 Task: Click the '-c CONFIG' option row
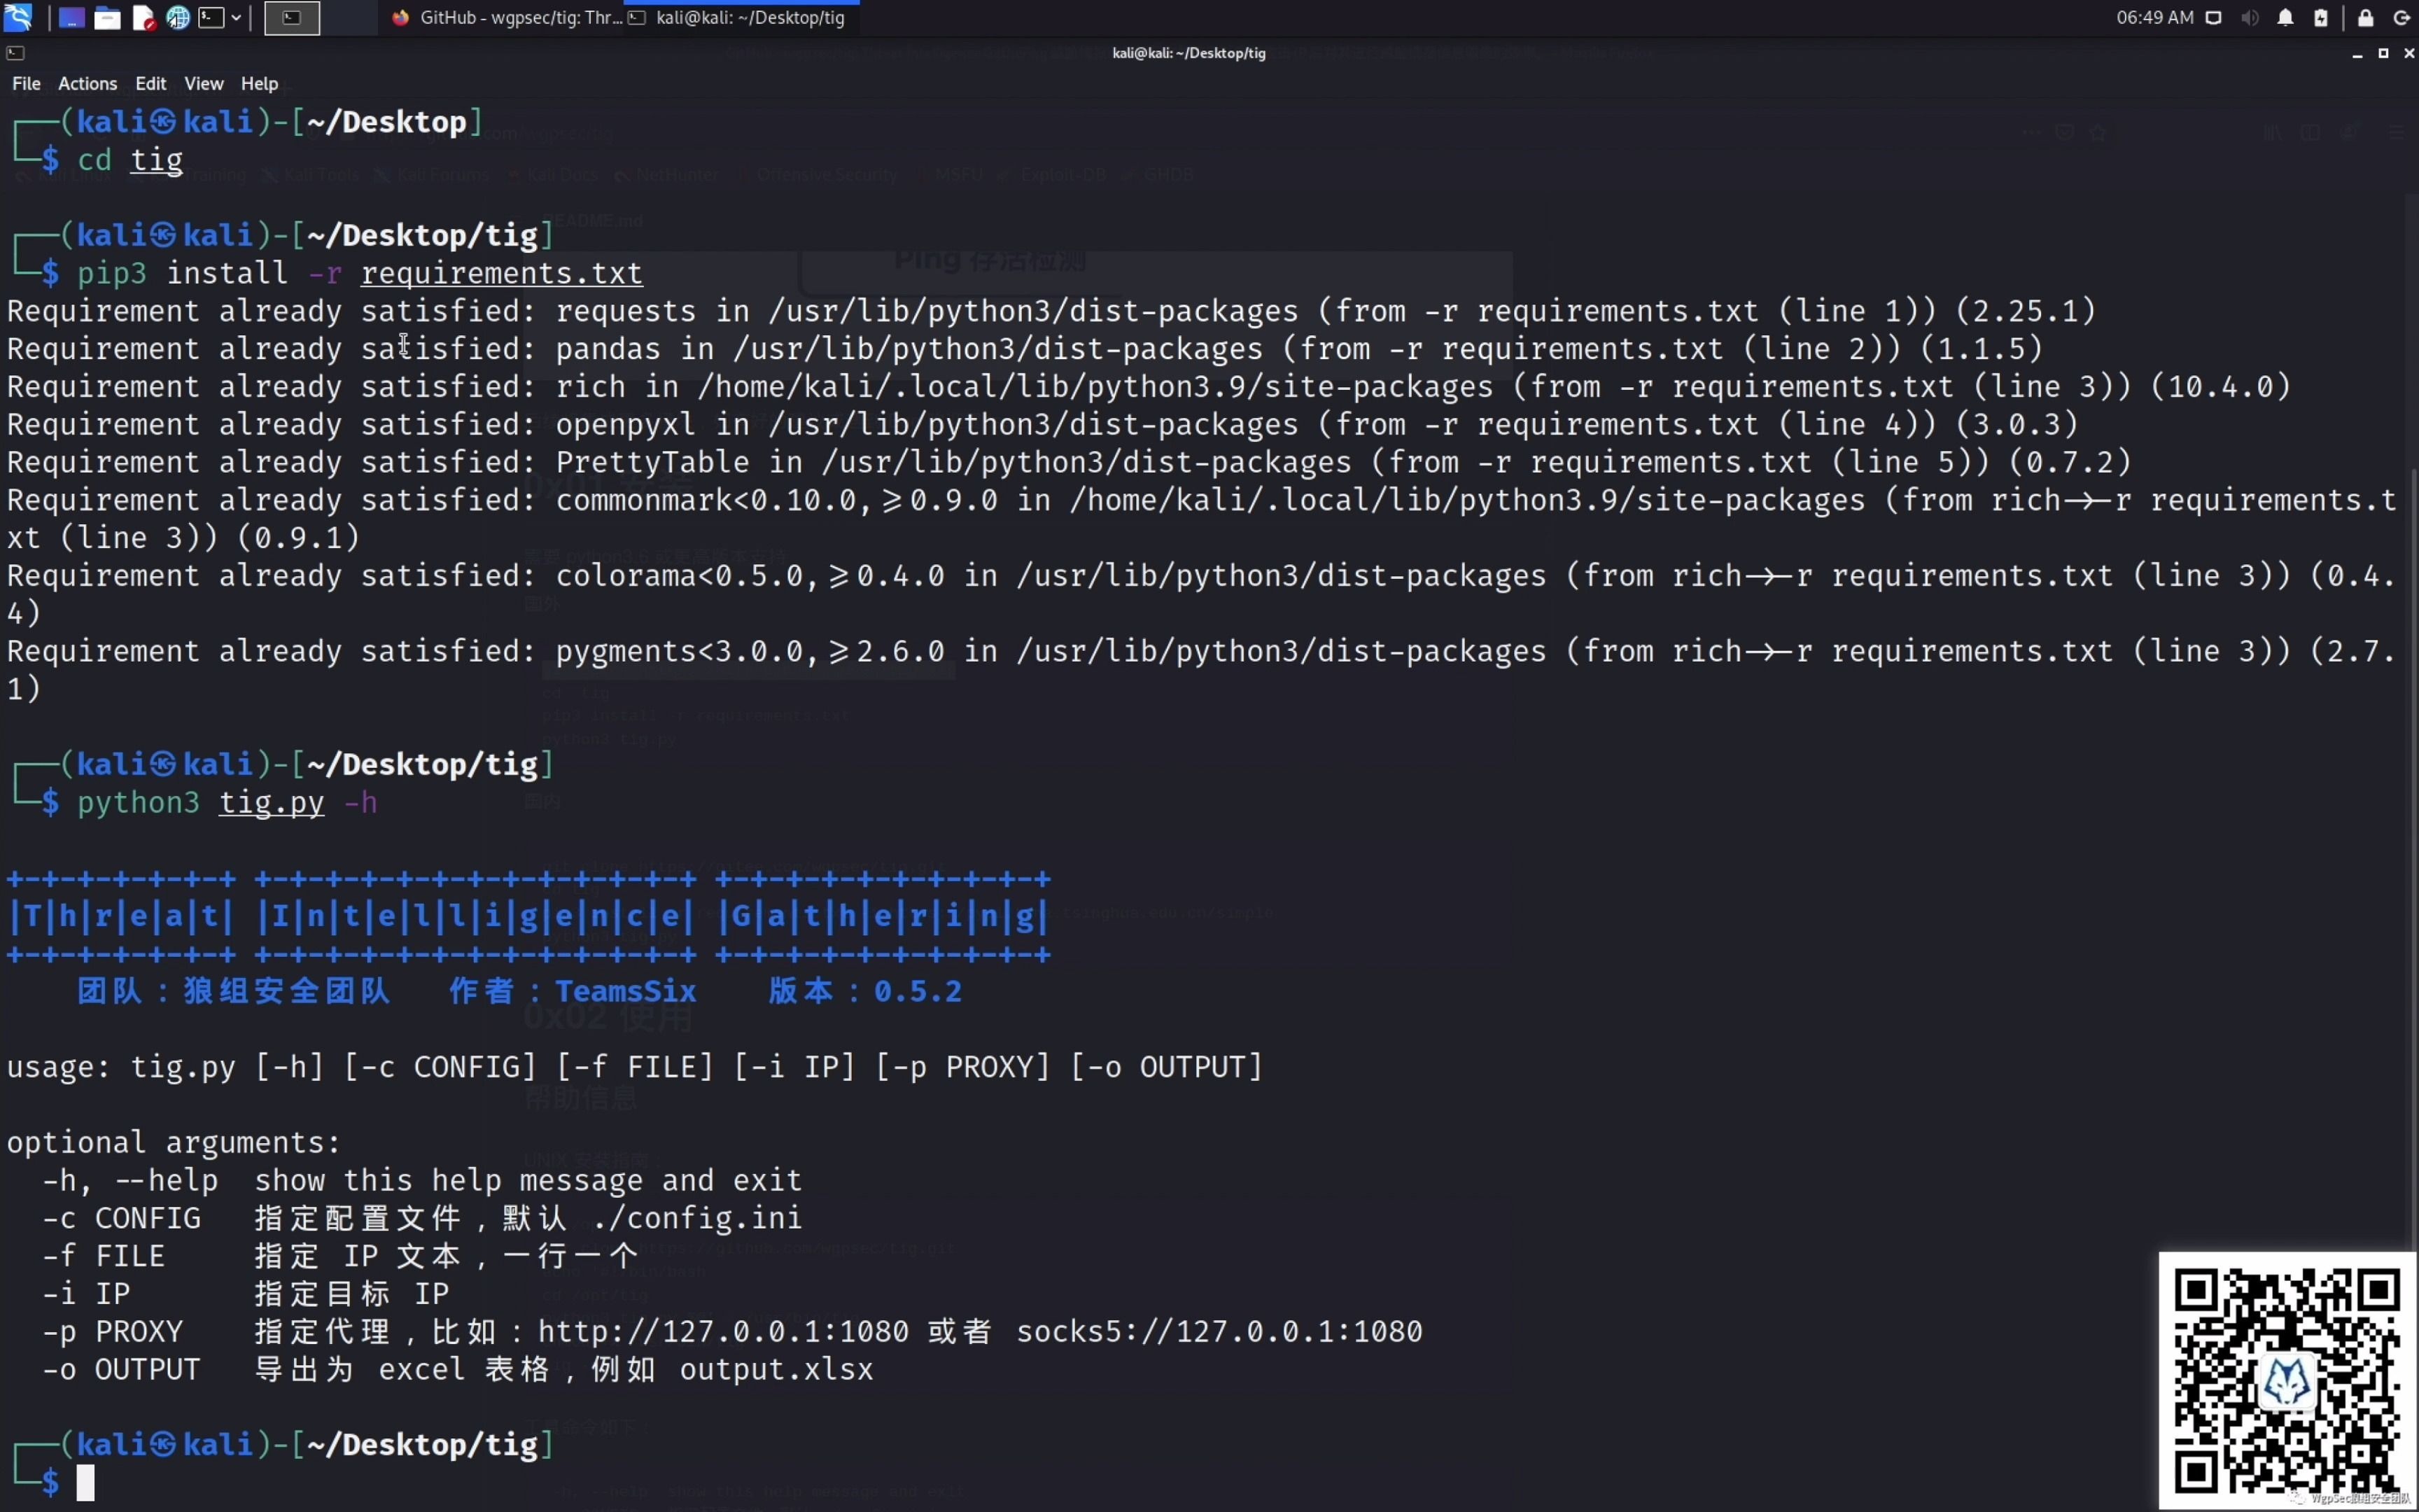point(421,1219)
